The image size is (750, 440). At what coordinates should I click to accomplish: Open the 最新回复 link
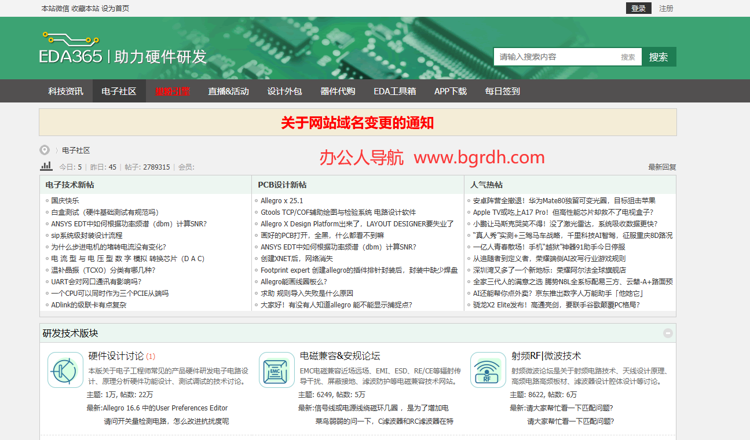662,167
